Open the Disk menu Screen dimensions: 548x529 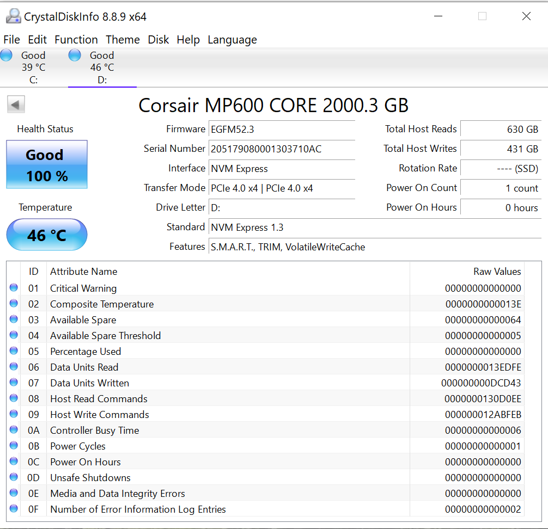pyautogui.click(x=159, y=40)
